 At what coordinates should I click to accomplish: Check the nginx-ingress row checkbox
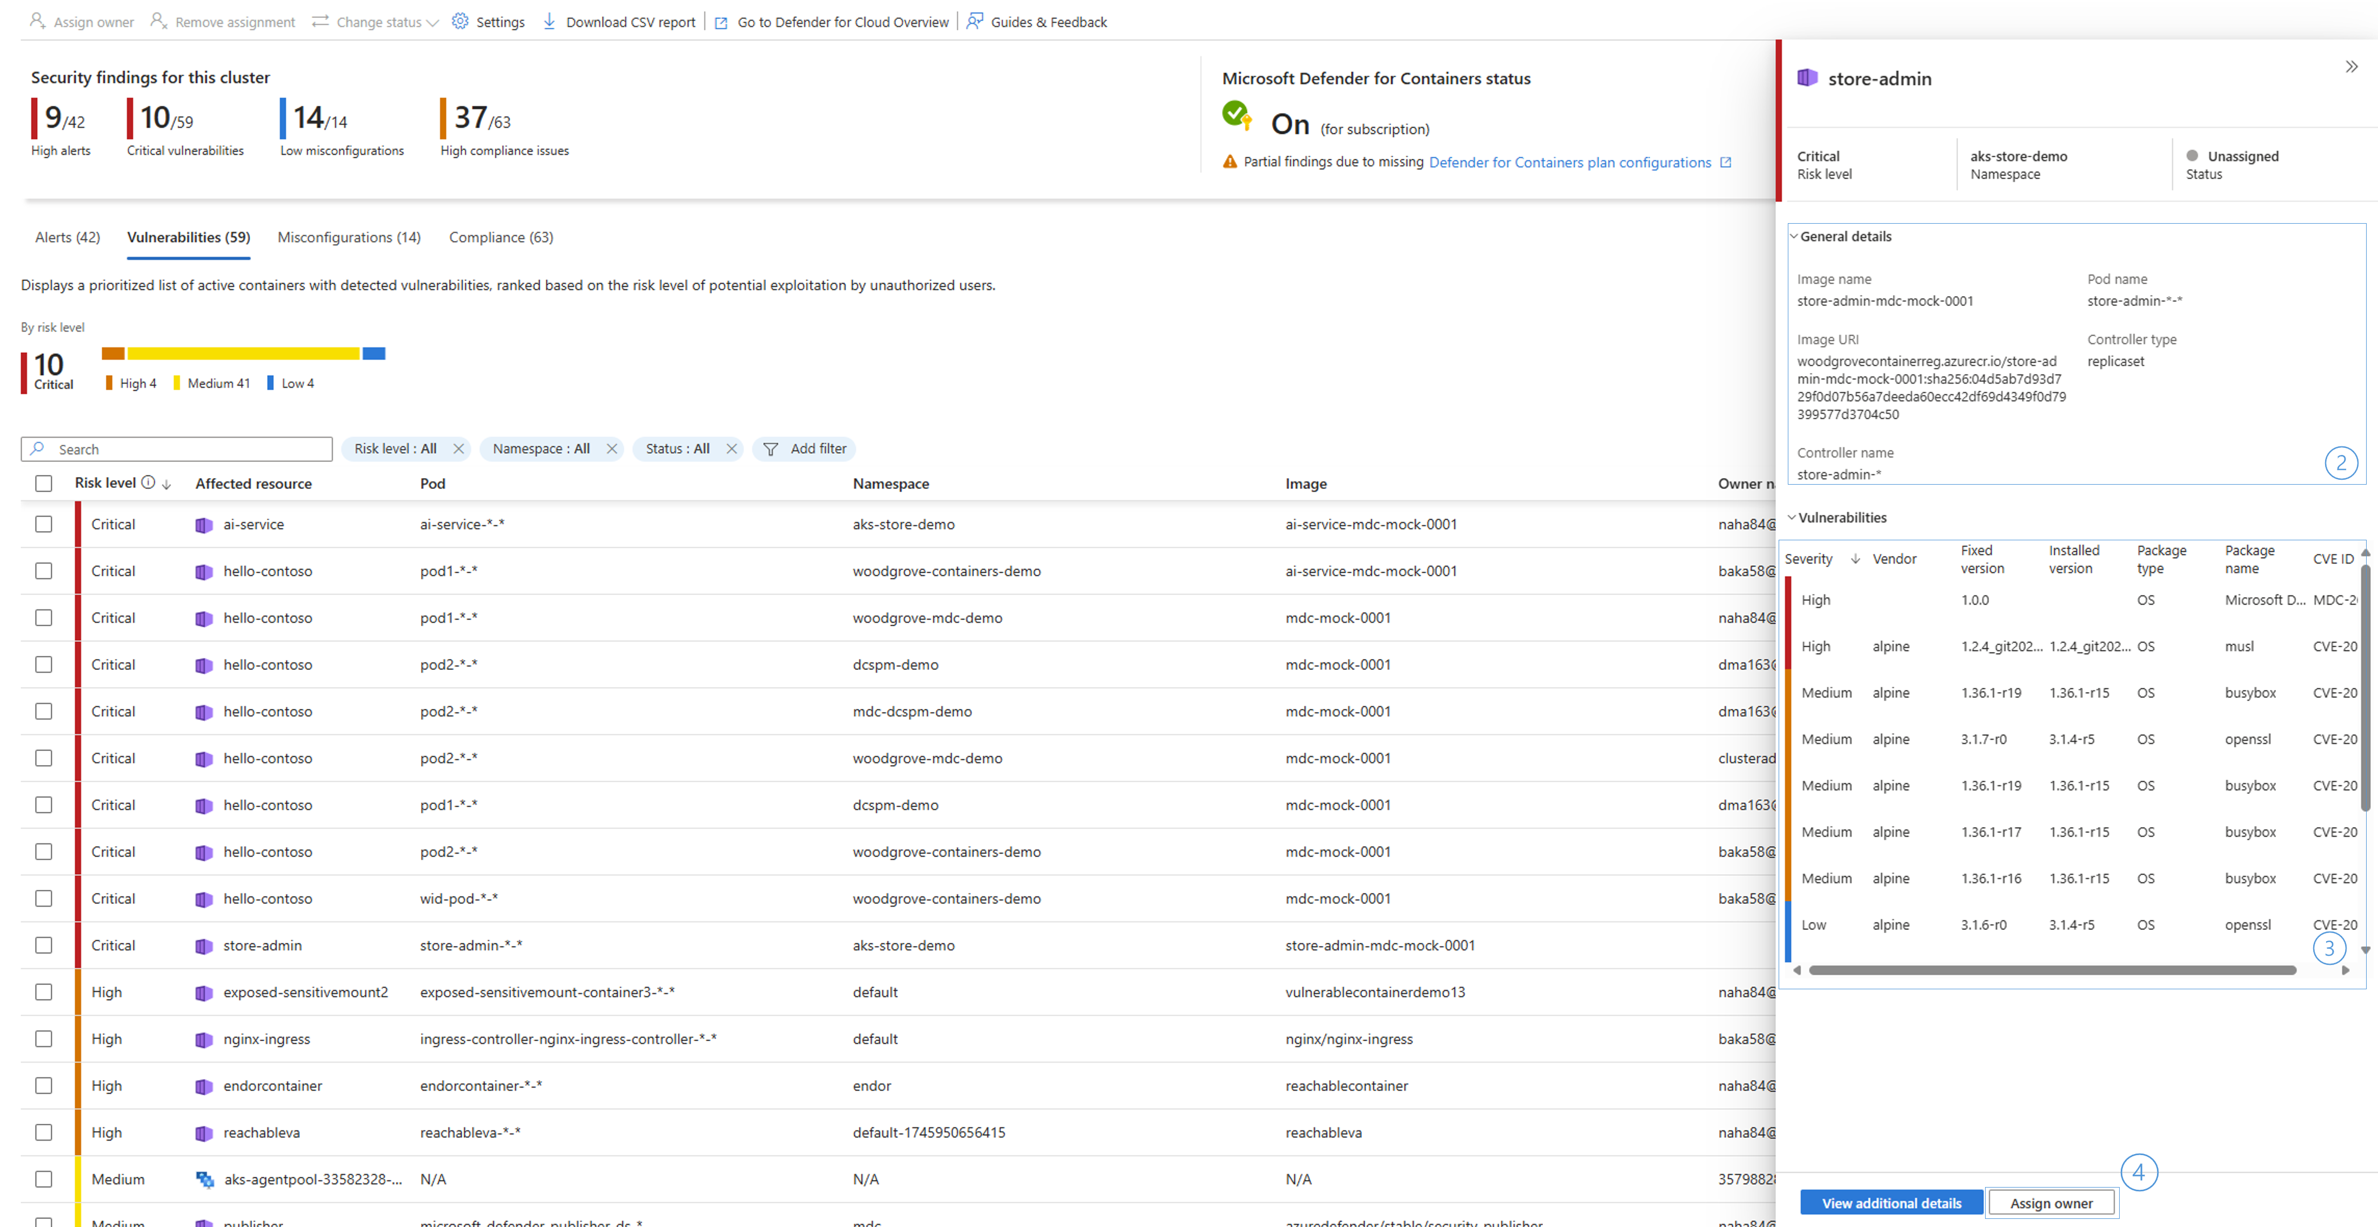coord(43,1039)
